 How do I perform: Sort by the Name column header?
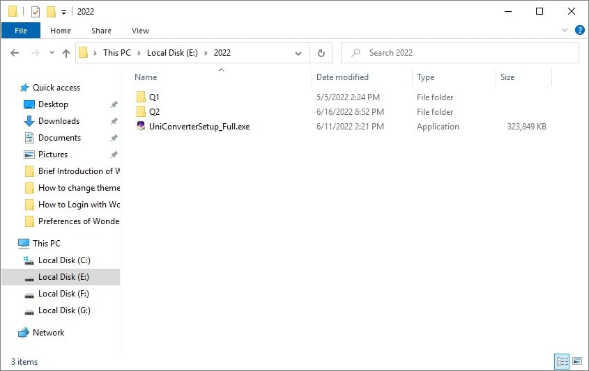pyautogui.click(x=146, y=77)
